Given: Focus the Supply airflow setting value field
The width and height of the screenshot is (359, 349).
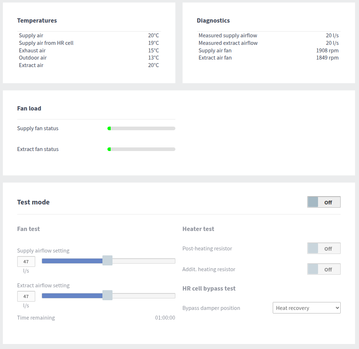Looking at the screenshot, I should click(x=26, y=261).
